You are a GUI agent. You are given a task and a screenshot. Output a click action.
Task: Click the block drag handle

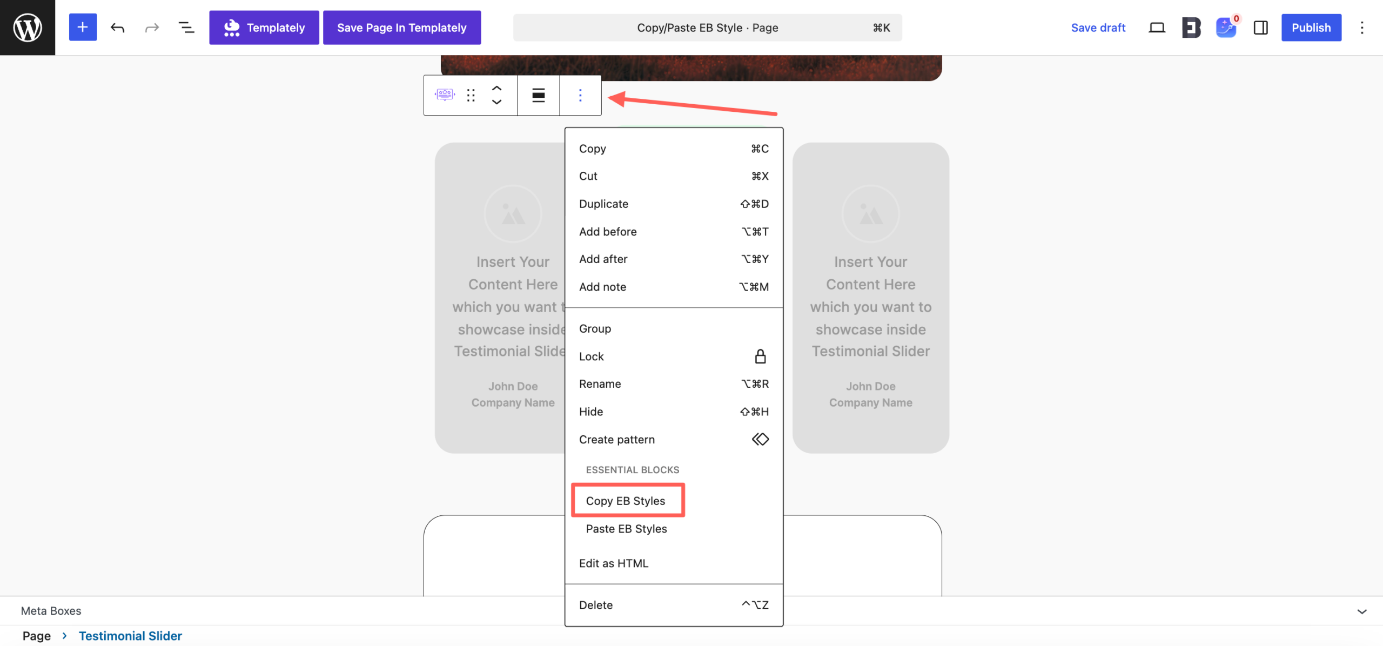(471, 95)
